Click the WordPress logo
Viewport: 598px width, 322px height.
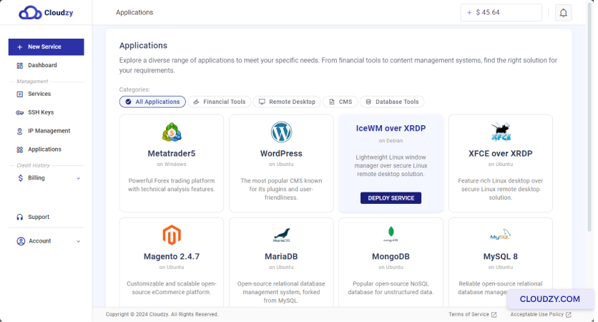281,132
